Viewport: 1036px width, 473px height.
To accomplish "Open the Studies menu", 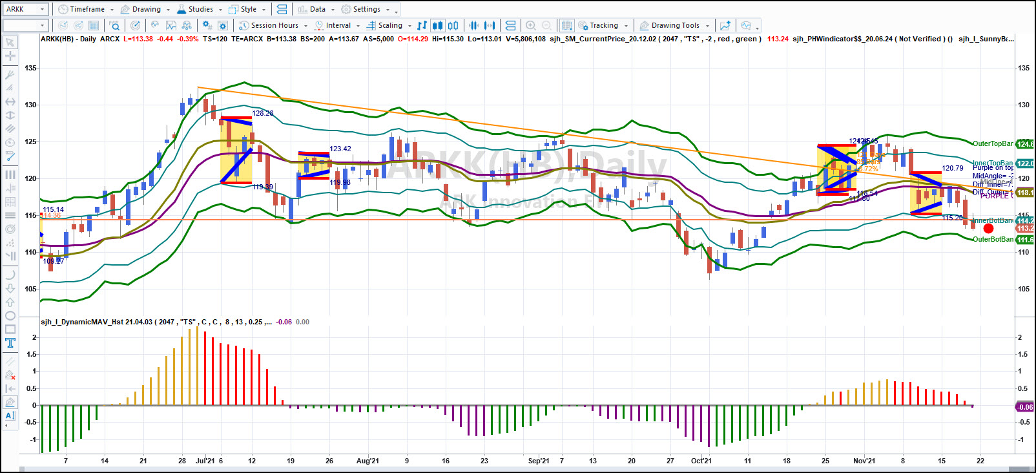I will click(199, 9).
